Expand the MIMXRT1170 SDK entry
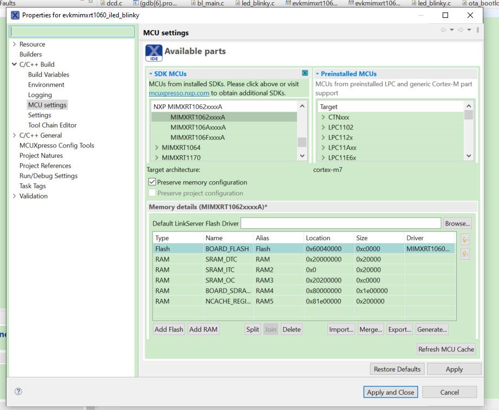The width and height of the screenshot is (499, 410). point(157,157)
